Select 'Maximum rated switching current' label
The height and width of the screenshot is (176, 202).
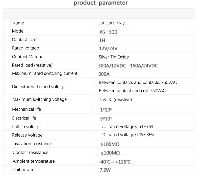pyautogui.click(x=45, y=73)
